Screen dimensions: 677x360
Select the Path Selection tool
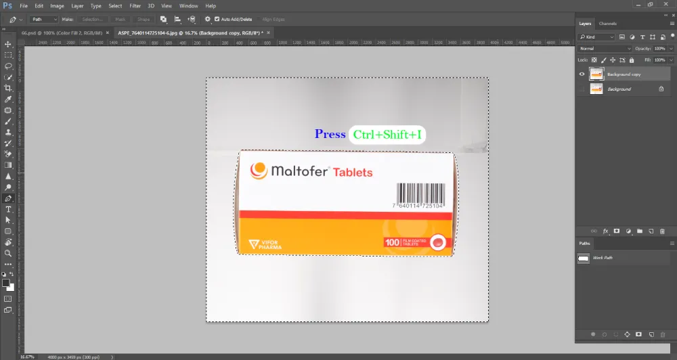(7, 220)
